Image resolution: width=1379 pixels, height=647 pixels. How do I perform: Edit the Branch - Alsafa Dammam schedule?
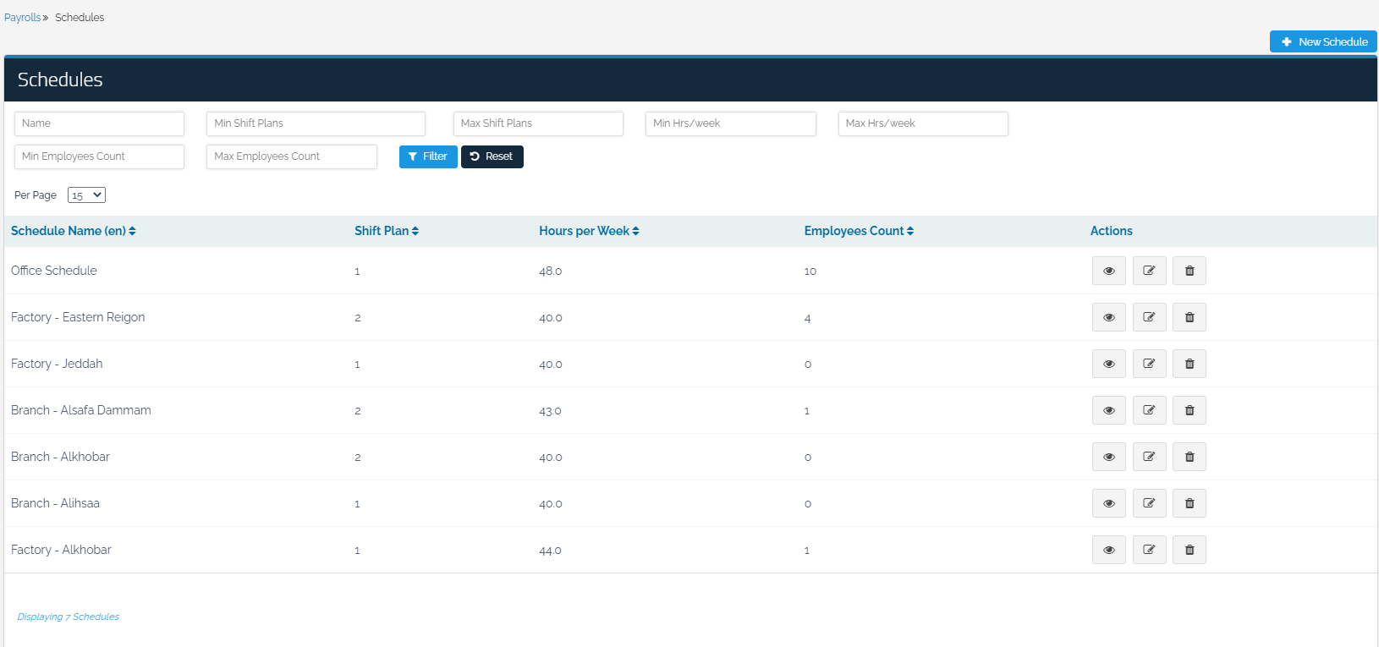1149,410
